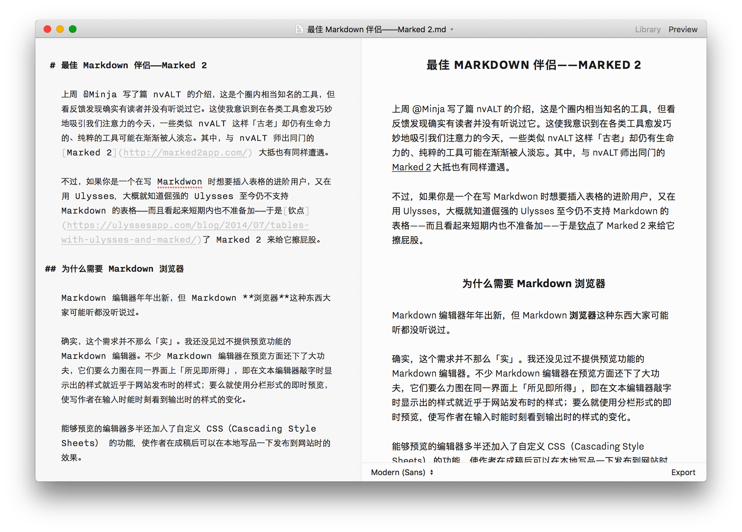Click the bold 浏览器 text in preview
This screenshot has height=532, width=742.
583,315
